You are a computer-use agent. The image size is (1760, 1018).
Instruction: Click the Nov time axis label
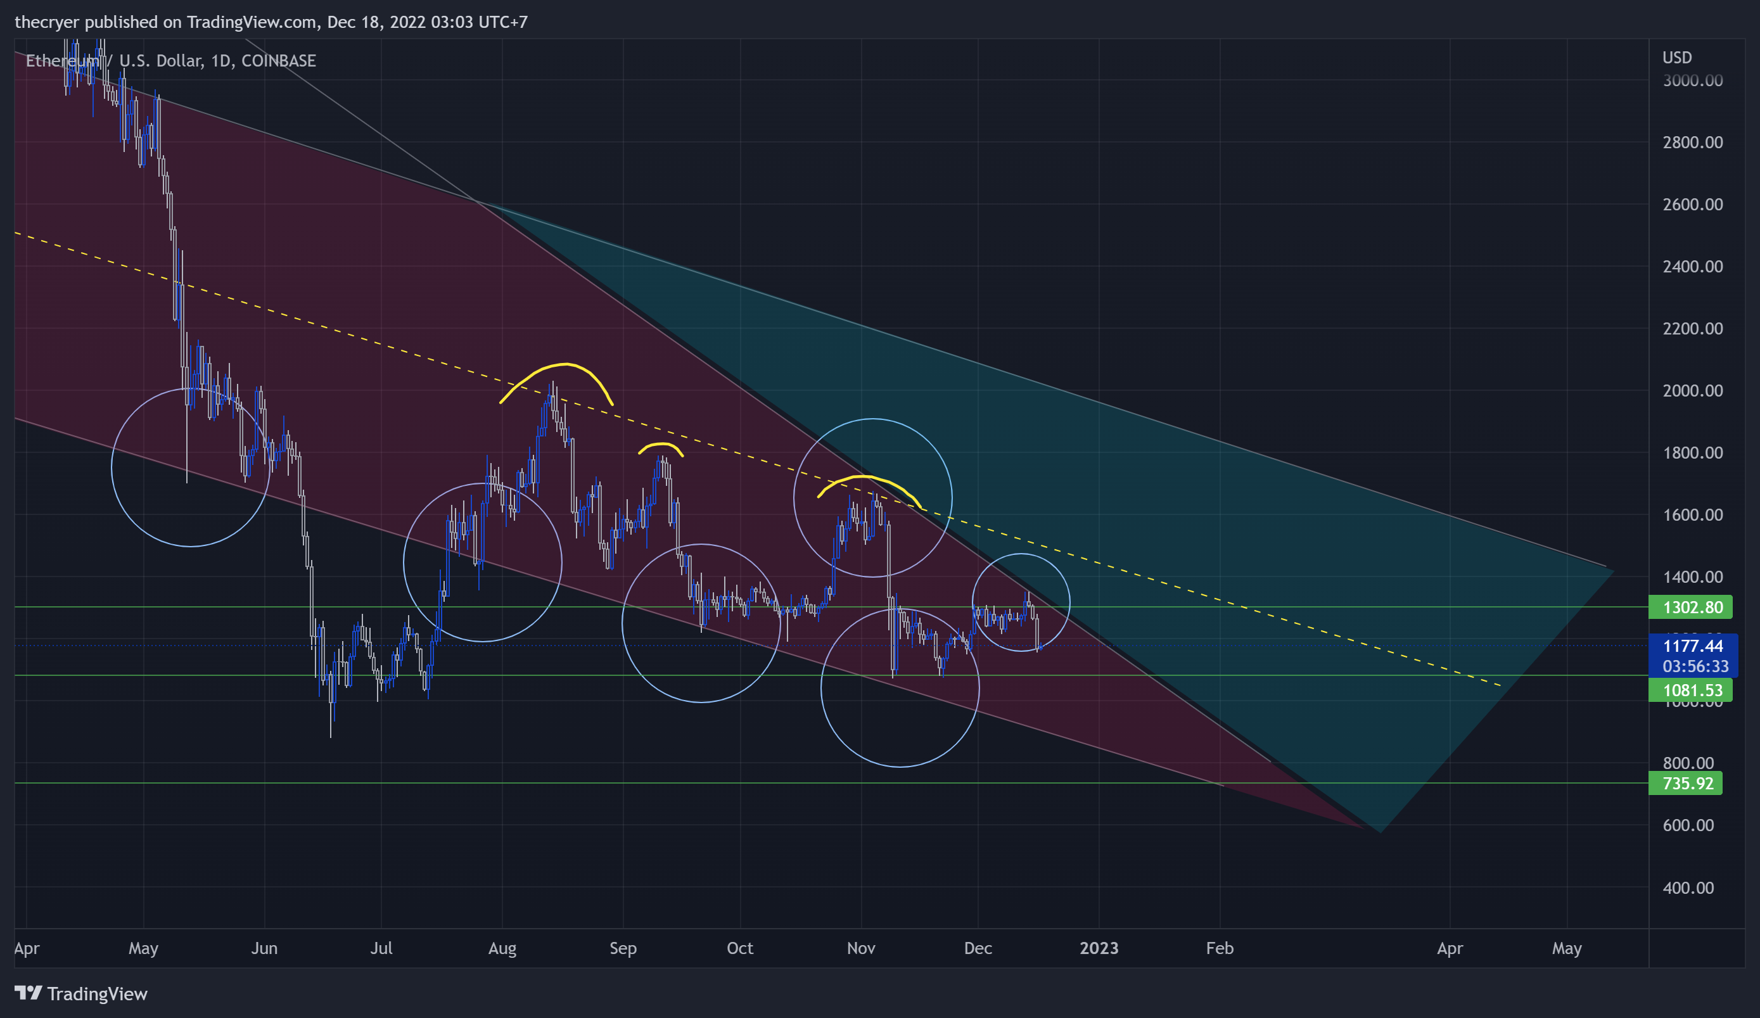(x=860, y=948)
